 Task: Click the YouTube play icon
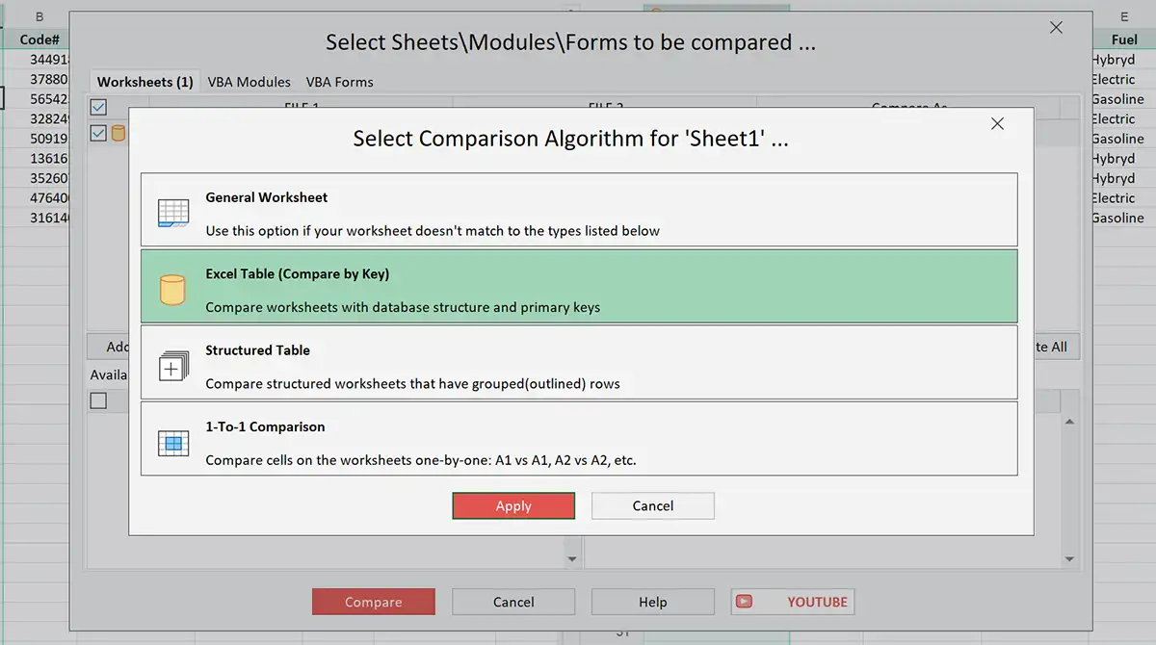[744, 602]
